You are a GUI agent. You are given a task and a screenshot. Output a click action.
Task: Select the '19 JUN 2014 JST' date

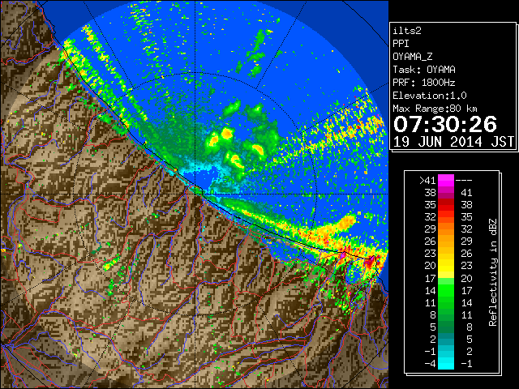tap(453, 142)
